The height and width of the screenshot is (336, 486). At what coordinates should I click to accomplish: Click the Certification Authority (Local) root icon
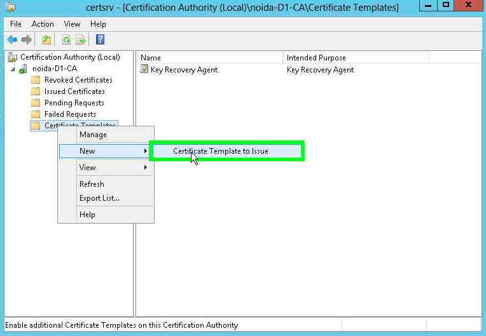[12, 57]
